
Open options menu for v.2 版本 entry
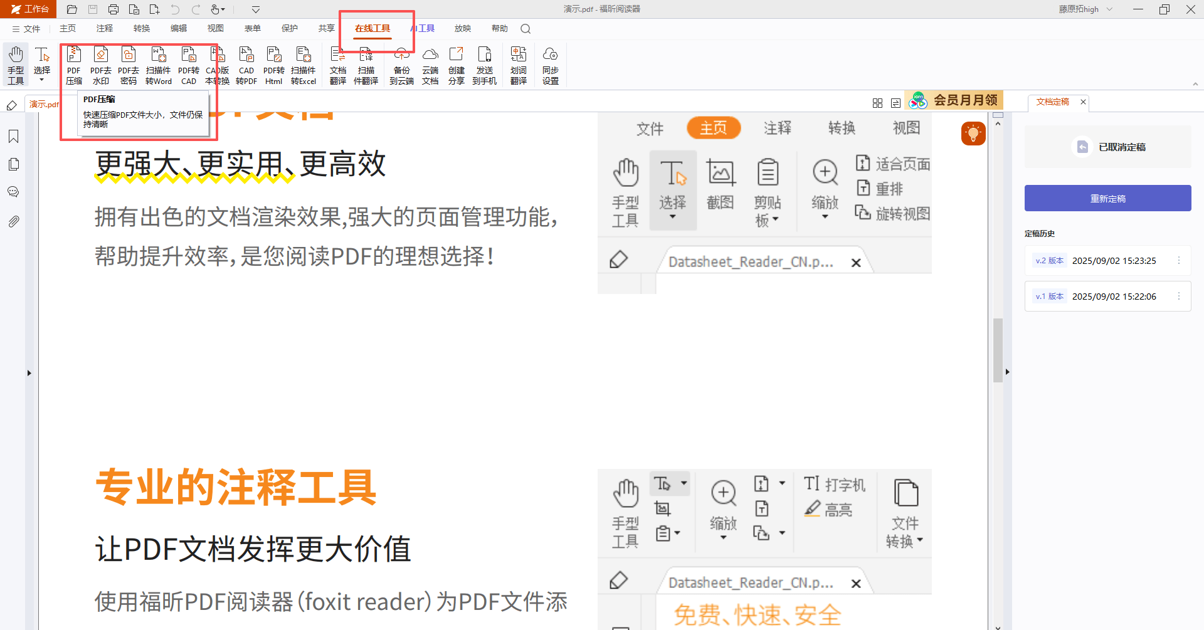(x=1179, y=260)
